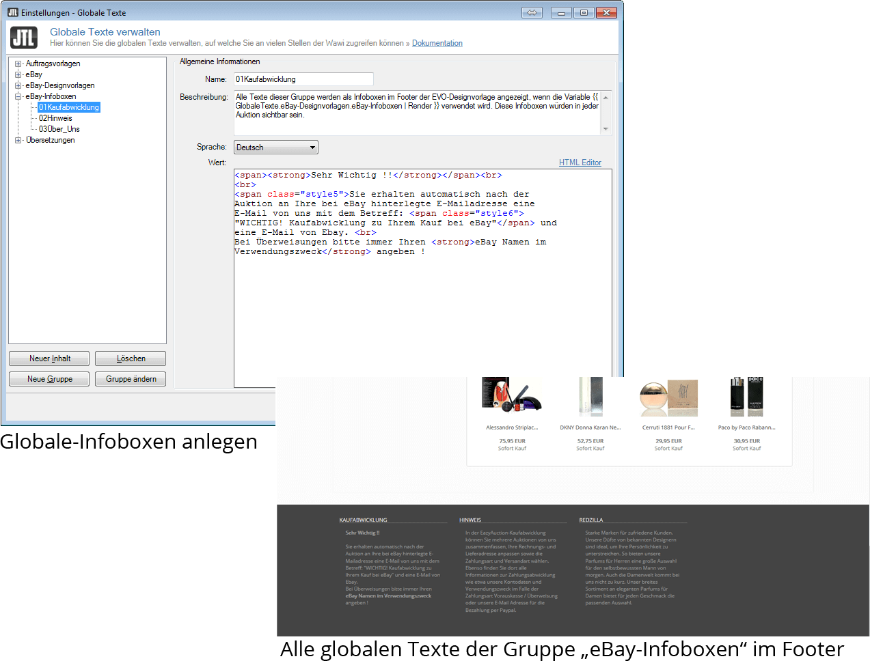Click into the Name input field
This screenshot has width=870, height=661.
coord(303,79)
